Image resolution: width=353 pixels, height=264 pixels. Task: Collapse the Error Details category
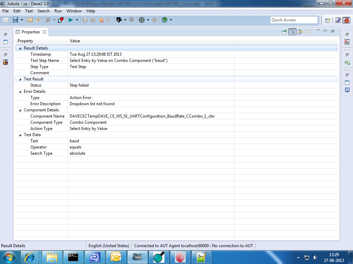(x=20, y=91)
